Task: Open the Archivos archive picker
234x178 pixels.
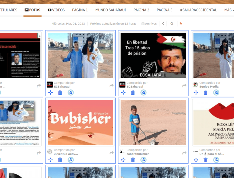Action: pyautogui.click(x=149, y=24)
